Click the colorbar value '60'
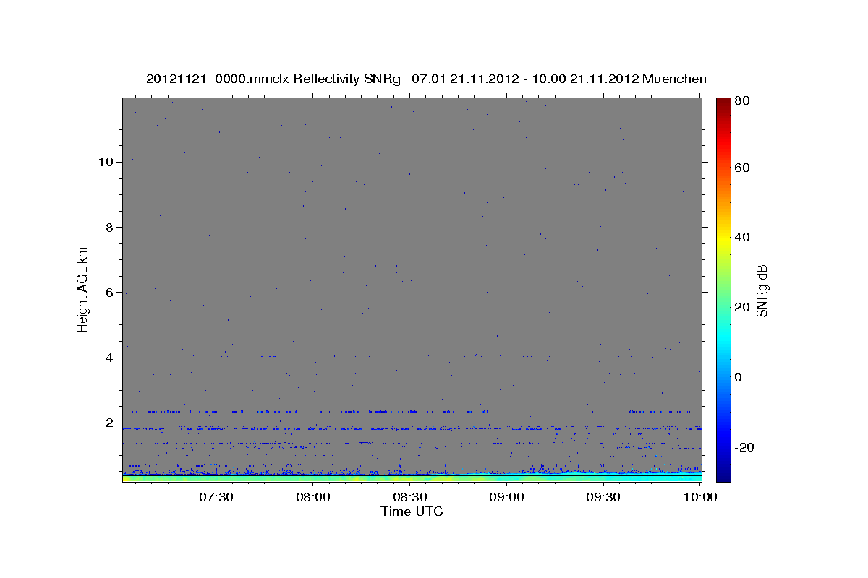Screen dimensions: 868x578 (741, 168)
